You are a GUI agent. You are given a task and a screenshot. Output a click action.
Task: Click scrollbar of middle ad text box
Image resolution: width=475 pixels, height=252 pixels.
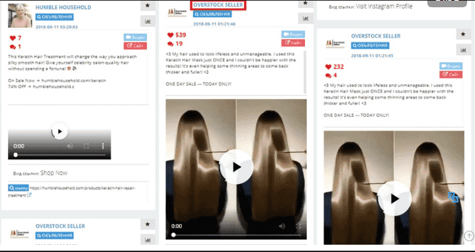pyautogui.click(x=305, y=72)
